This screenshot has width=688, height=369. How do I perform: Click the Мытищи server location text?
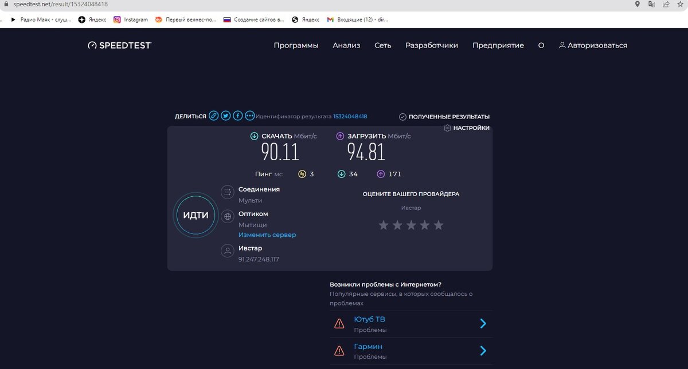tap(253, 225)
